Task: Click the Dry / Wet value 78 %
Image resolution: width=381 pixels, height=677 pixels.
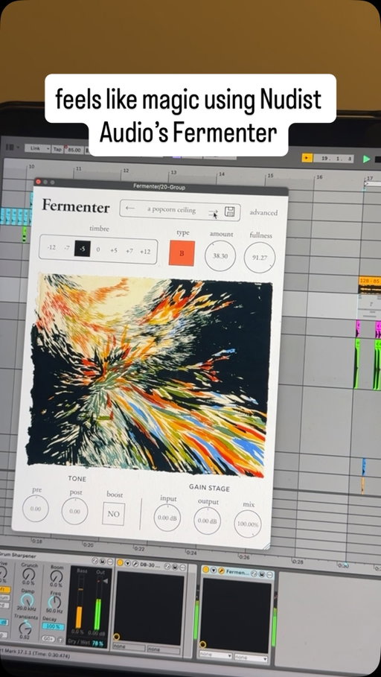Action: pos(97,643)
